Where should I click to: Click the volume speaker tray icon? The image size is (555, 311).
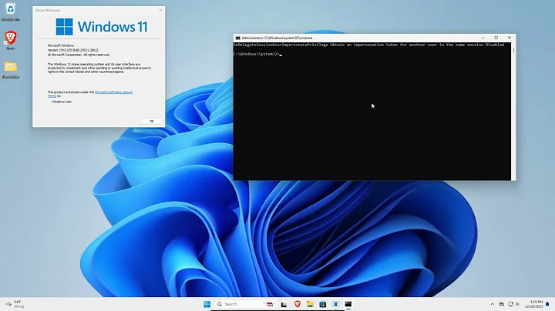point(517,304)
